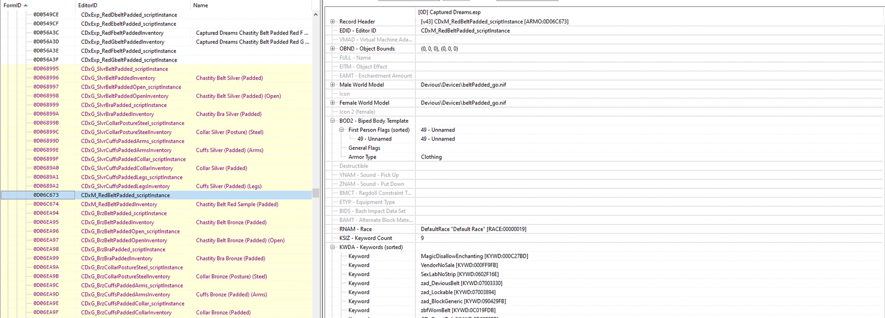Click the MagicDisallowEnchanting keyword value
Viewport: 885px width, 318px height.
pos(474,256)
